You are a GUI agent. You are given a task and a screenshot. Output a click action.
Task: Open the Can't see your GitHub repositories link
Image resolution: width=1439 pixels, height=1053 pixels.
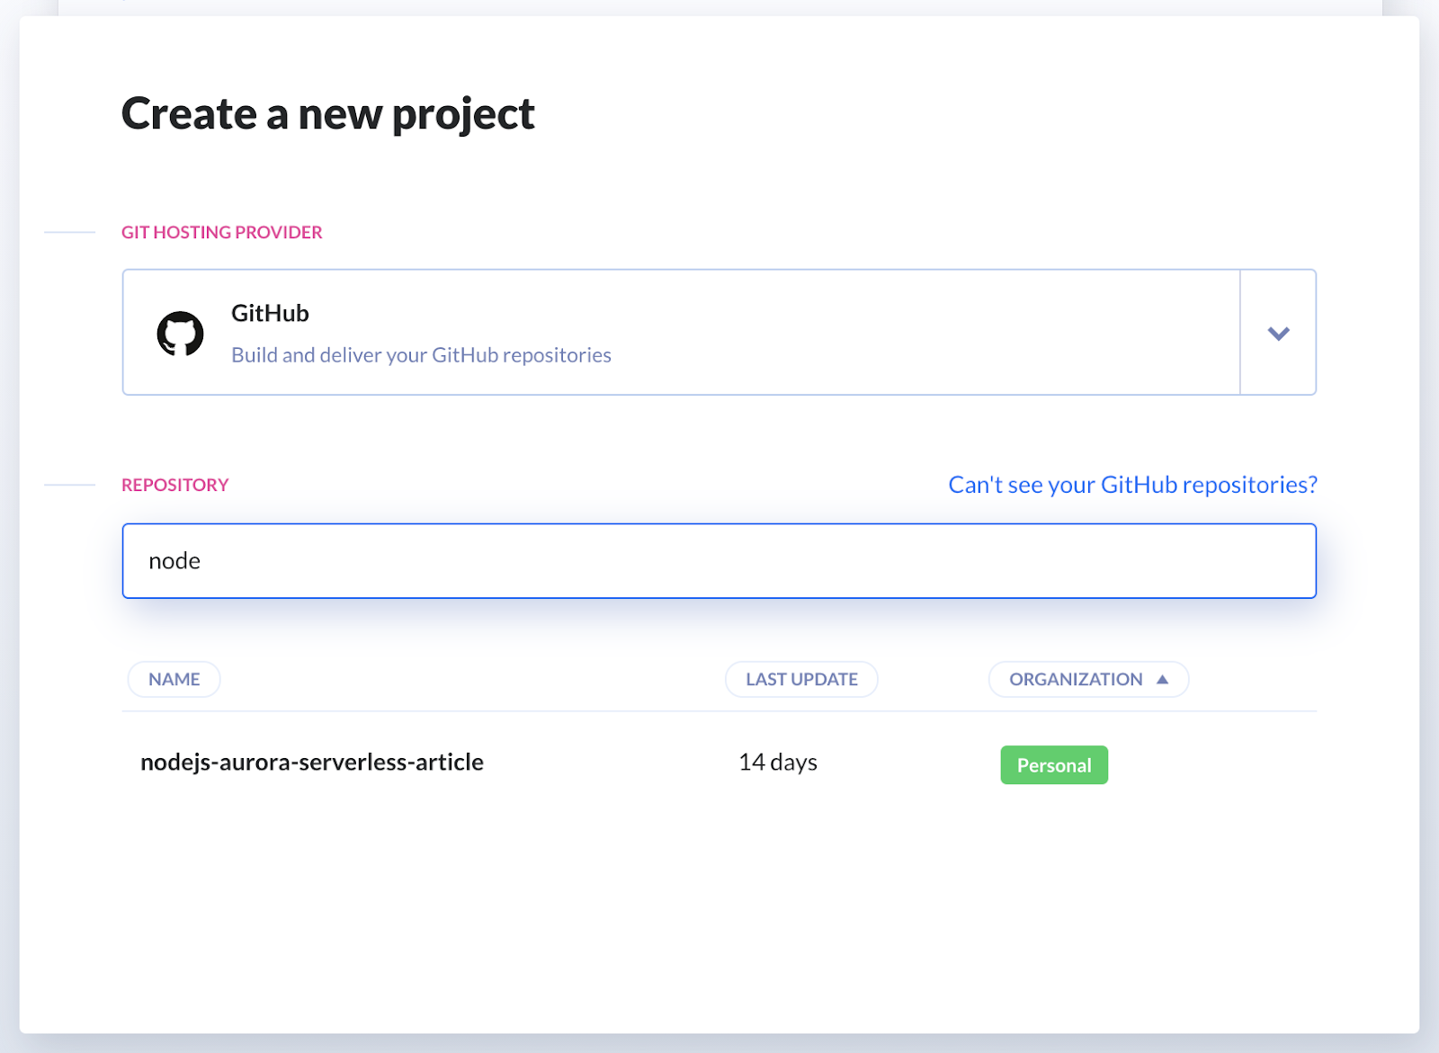point(1132,485)
